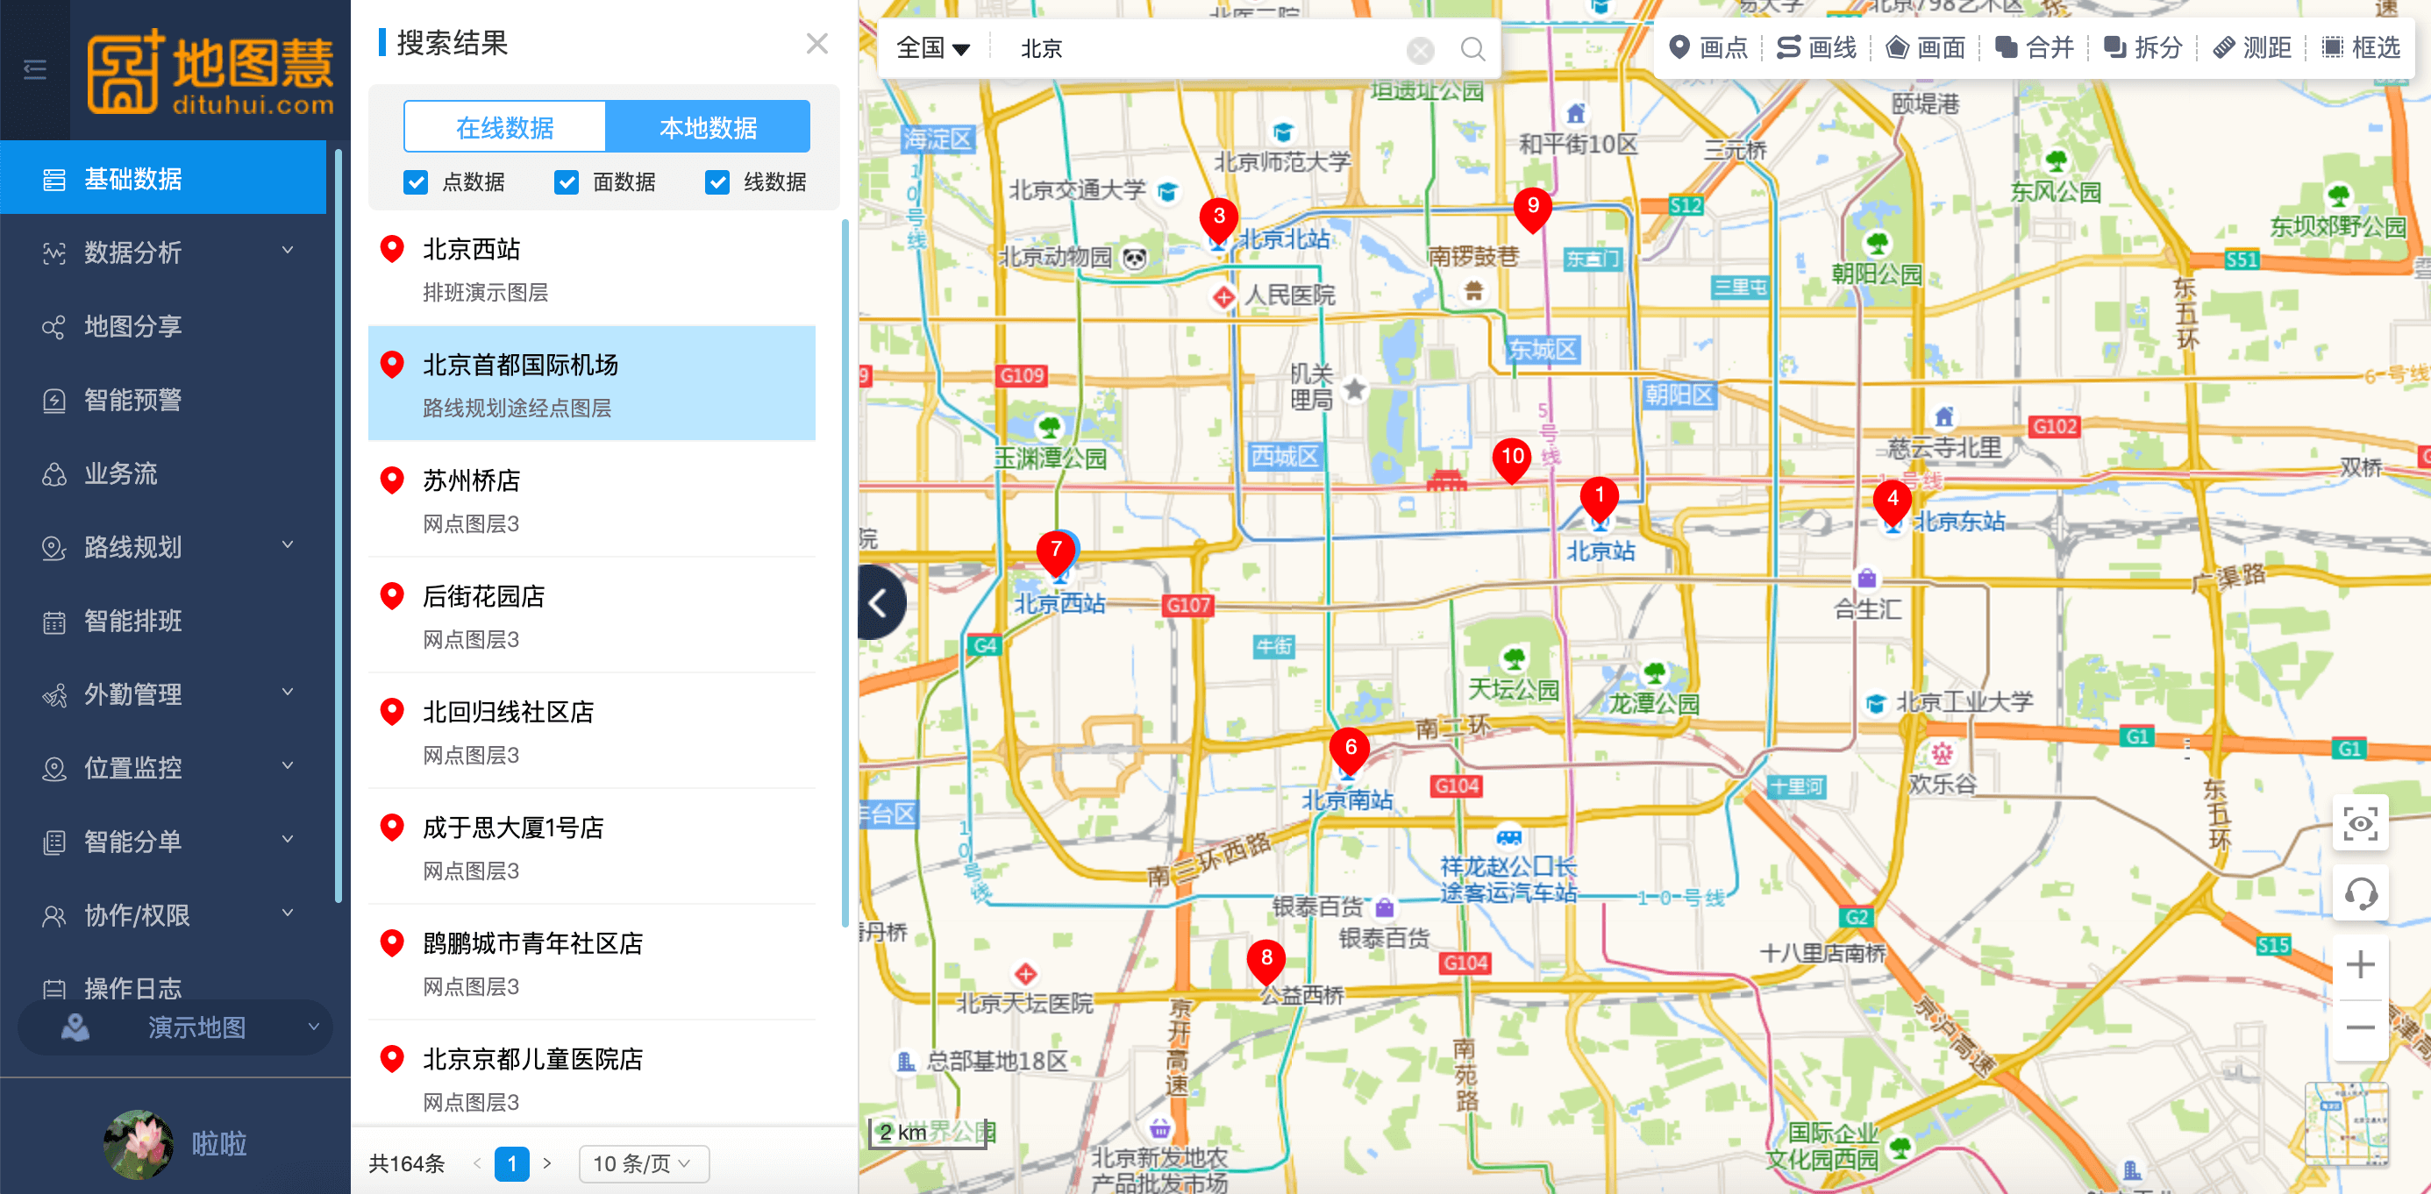Zoom in the map with plus
Image resolution: width=2431 pixels, height=1194 pixels.
click(x=2360, y=965)
